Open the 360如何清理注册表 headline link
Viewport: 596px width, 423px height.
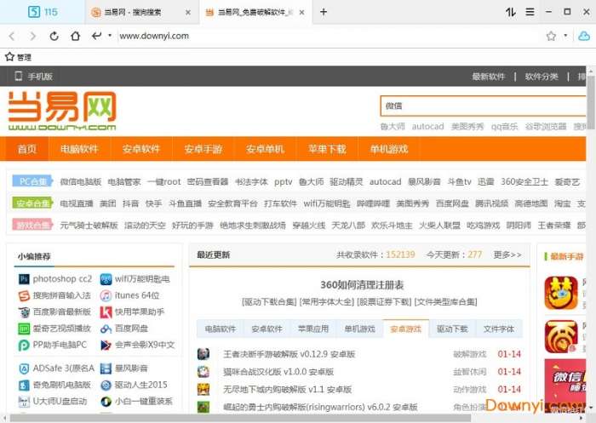pos(362,284)
